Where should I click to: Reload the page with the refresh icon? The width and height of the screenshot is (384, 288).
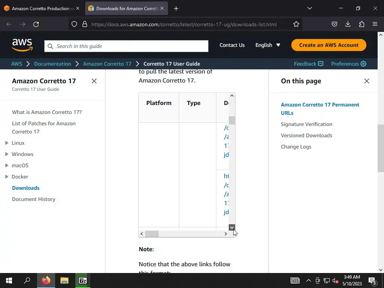pyautogui.click(x=36, y=24)
